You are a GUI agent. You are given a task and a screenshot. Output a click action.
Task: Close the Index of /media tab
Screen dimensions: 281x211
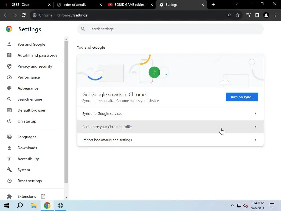pos(100,5)
